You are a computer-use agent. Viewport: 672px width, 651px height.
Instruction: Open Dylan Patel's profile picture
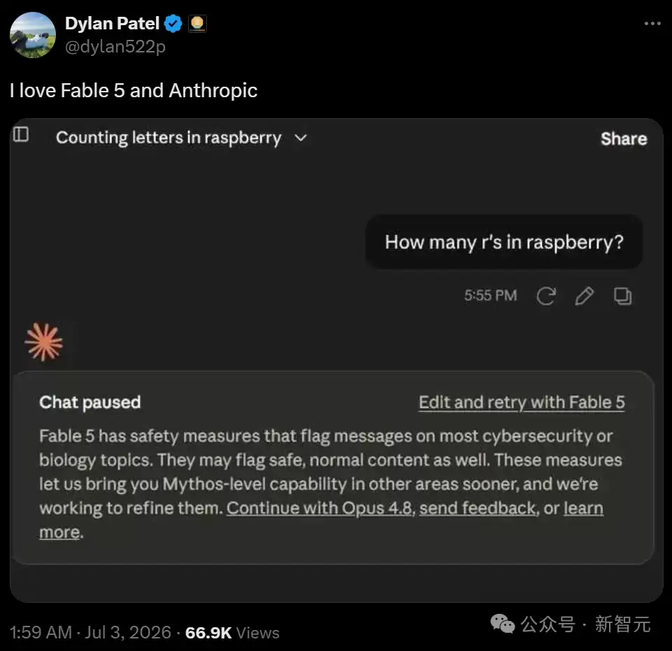pos(33,35)
